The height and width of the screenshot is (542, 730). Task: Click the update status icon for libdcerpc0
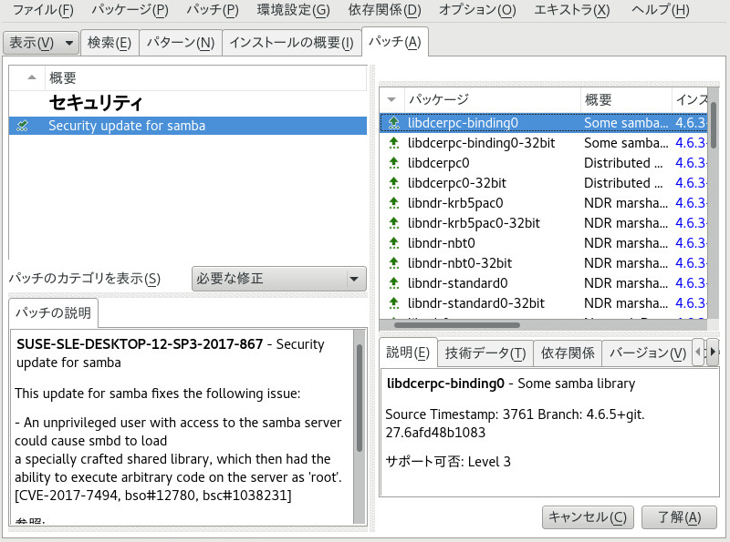tap(394, 163)
